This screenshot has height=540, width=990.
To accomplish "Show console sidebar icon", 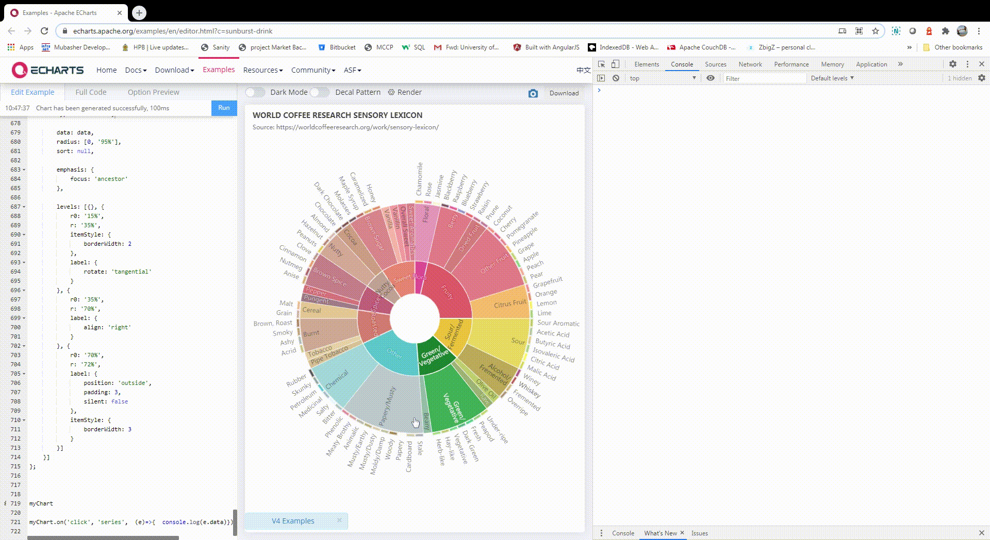I will [x=601, y=78].
